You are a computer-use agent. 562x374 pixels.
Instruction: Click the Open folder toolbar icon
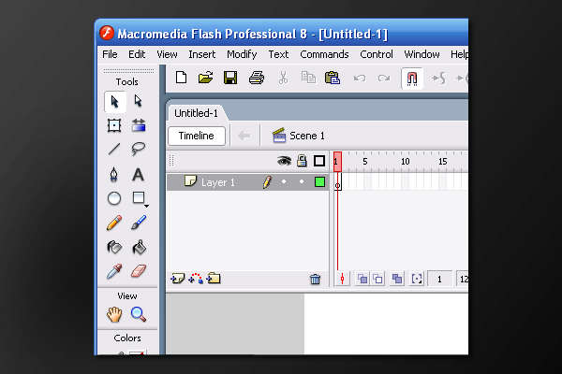(206, 78)
